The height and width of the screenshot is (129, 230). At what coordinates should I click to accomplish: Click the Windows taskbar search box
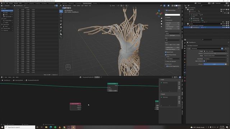(20, 127)
